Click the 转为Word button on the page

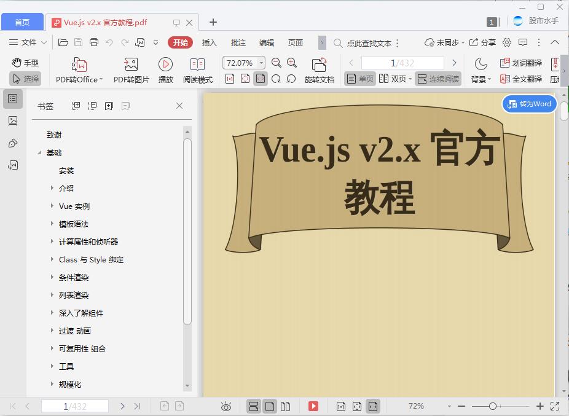coord(529,104)
